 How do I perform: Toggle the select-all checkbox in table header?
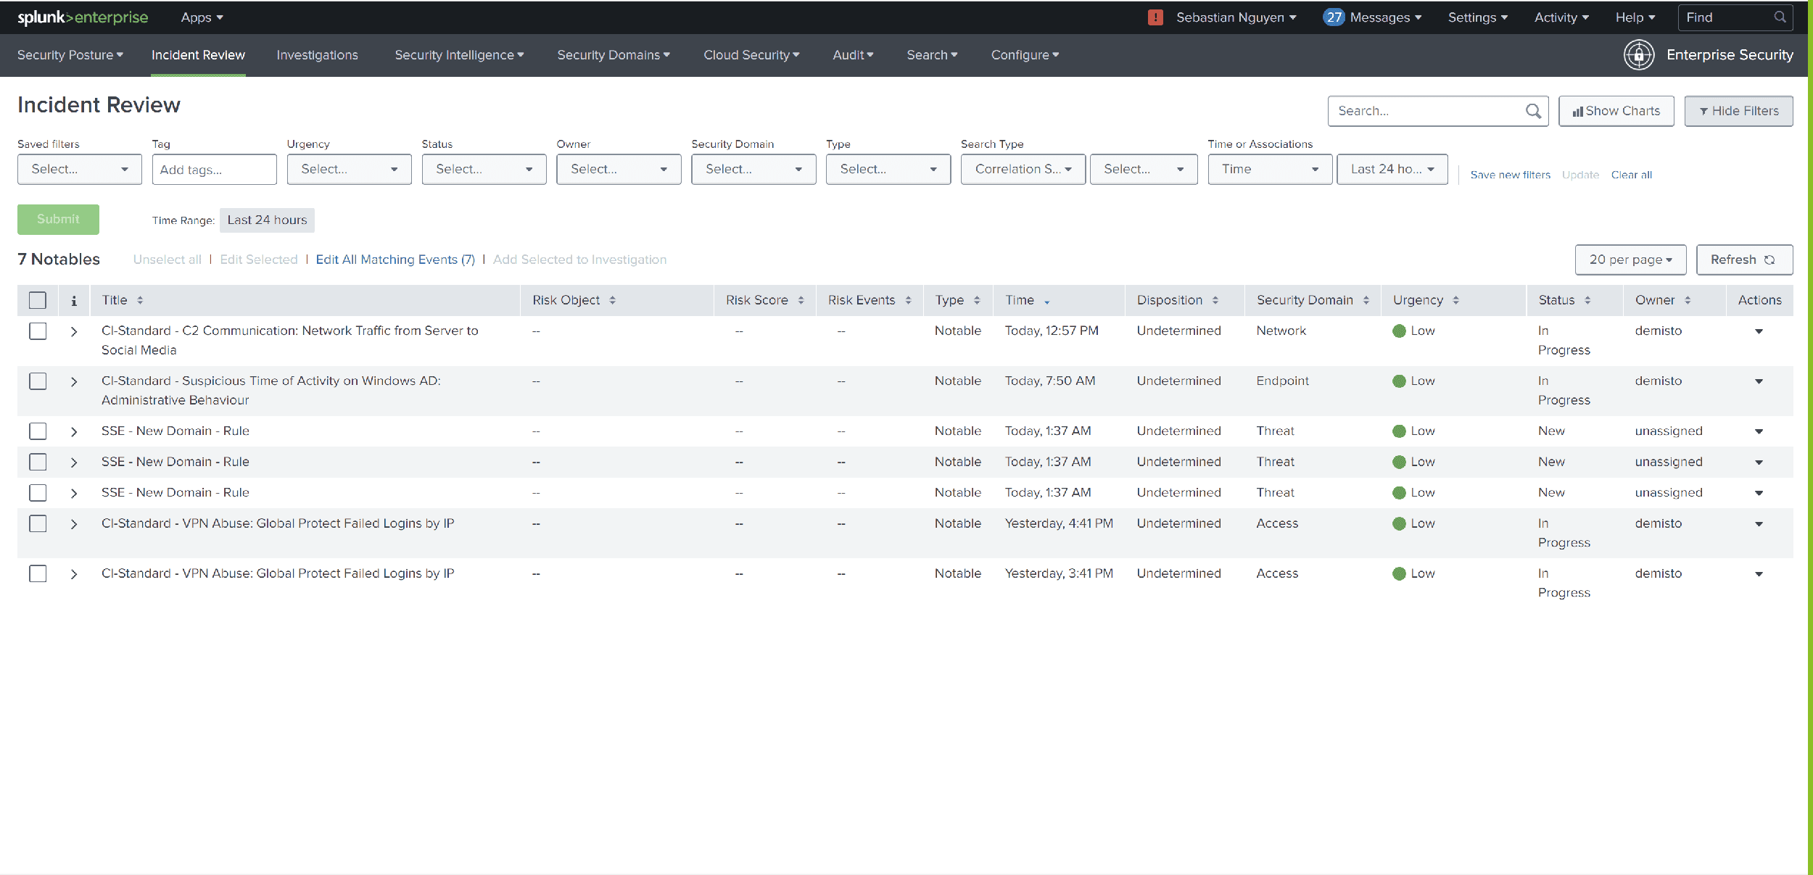point(38,300)
